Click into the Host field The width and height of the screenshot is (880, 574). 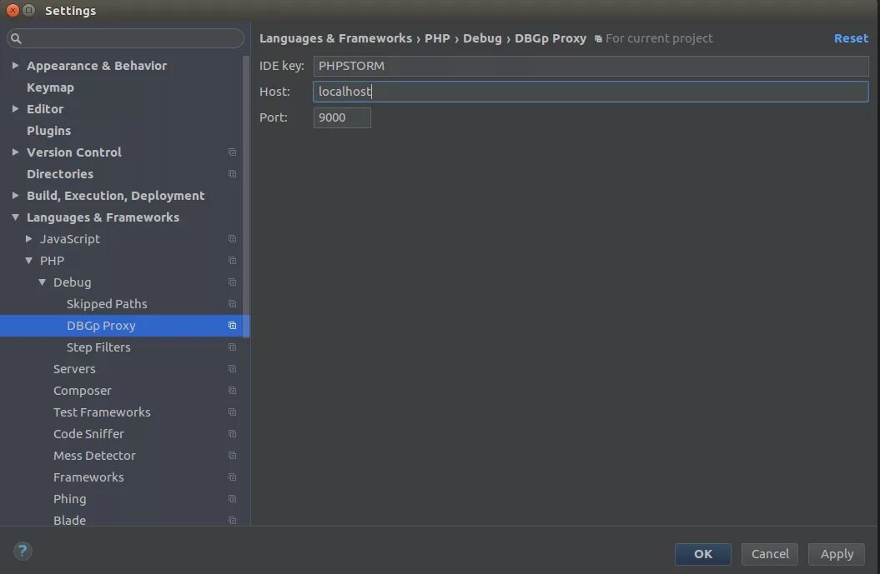[x=591, y=92]
